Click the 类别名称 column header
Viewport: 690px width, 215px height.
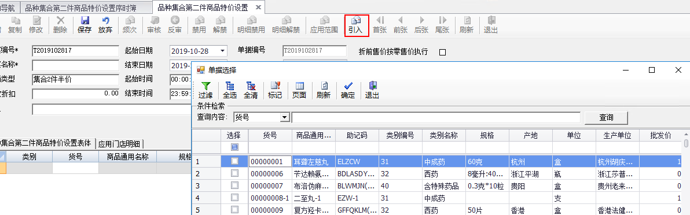tap(444, 135)
